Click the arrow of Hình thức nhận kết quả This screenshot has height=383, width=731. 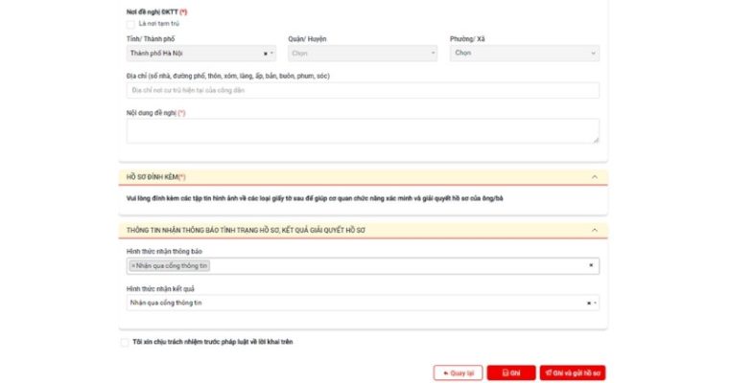tap(595, 303)
